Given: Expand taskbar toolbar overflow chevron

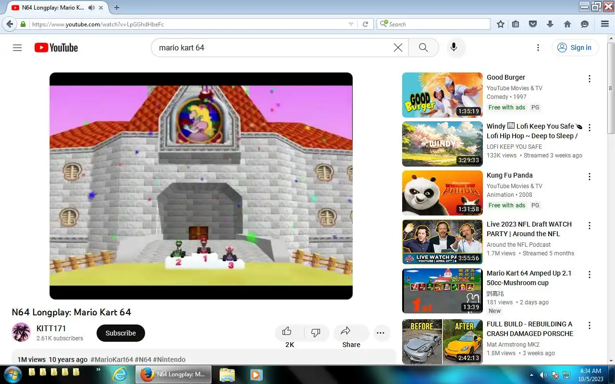Looking at the screenshot, I should pyautogui.click(x=98, y=370).
